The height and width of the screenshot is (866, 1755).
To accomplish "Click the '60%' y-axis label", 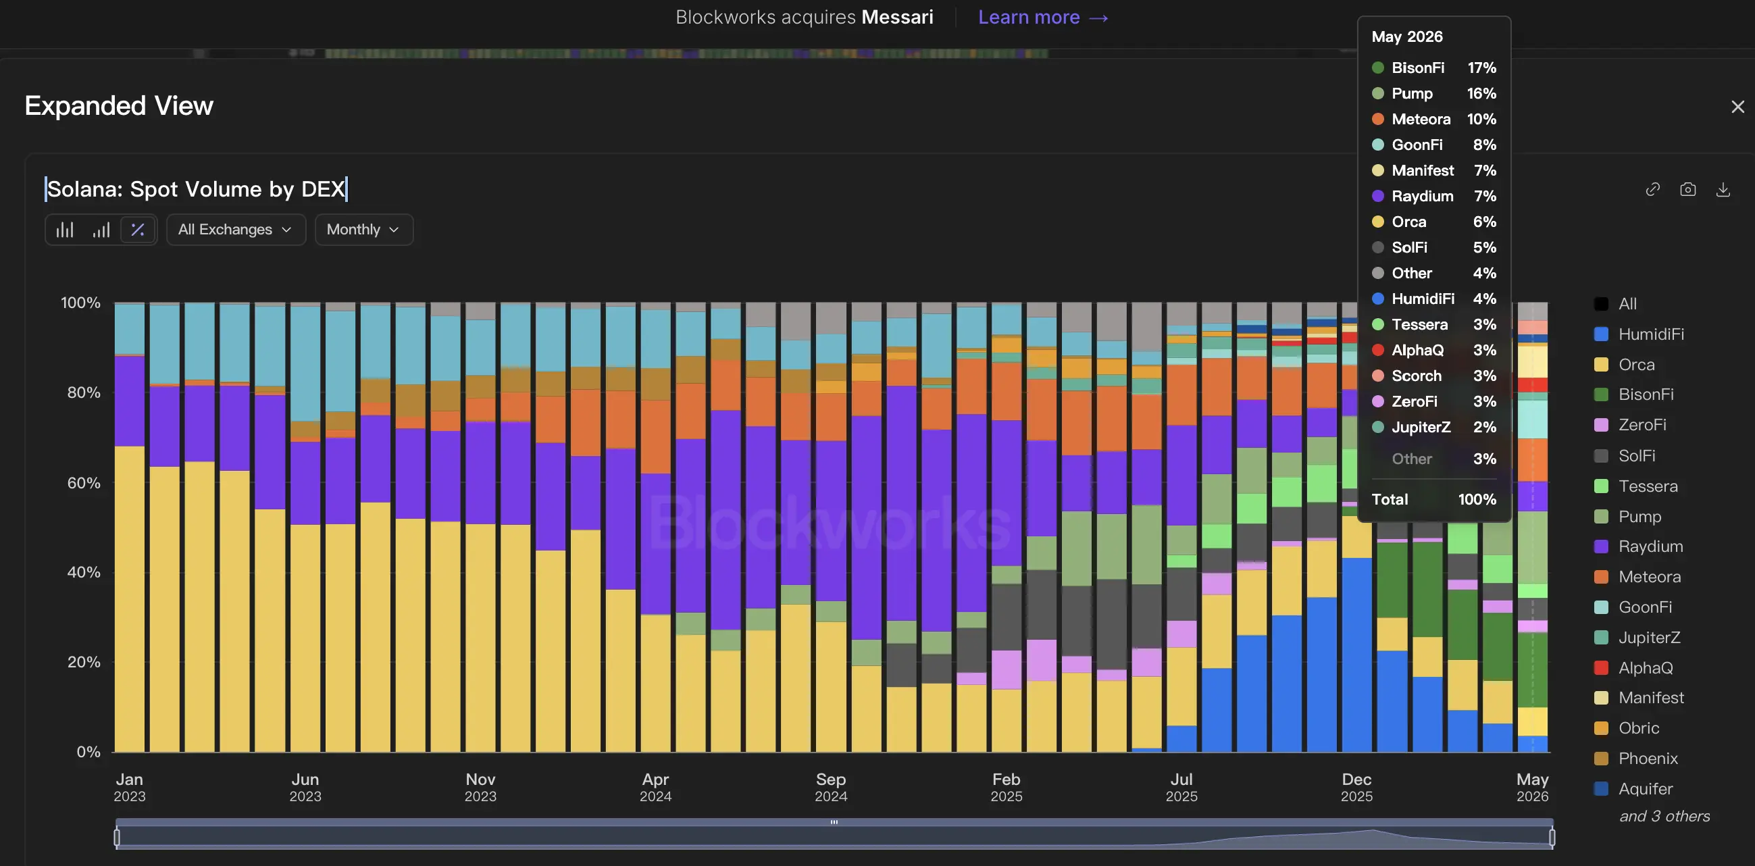I will tap(84, 483).
